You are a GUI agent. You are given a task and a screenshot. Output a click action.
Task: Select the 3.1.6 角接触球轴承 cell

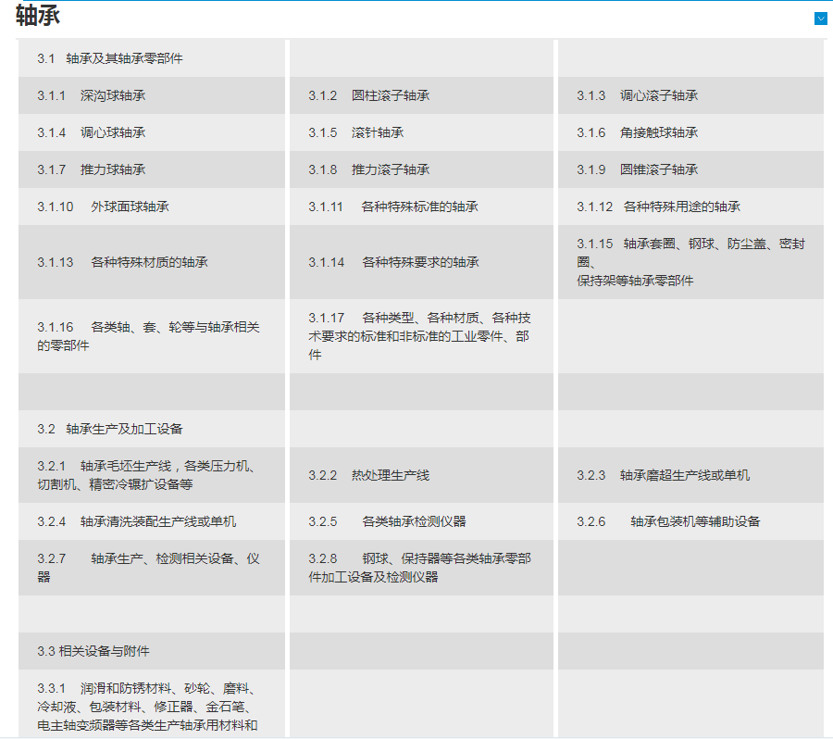tap(690, 133)
